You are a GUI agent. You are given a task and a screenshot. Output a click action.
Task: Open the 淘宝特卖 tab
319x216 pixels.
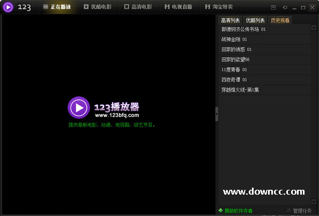click(219, 7)
